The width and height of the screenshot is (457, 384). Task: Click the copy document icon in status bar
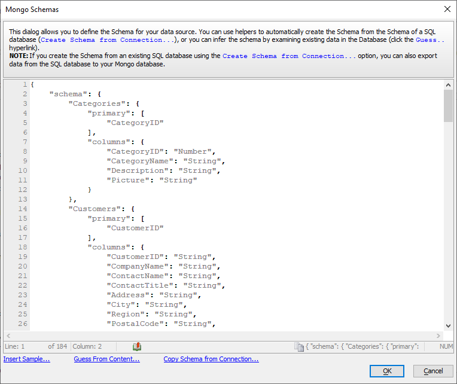click(298, 347)
